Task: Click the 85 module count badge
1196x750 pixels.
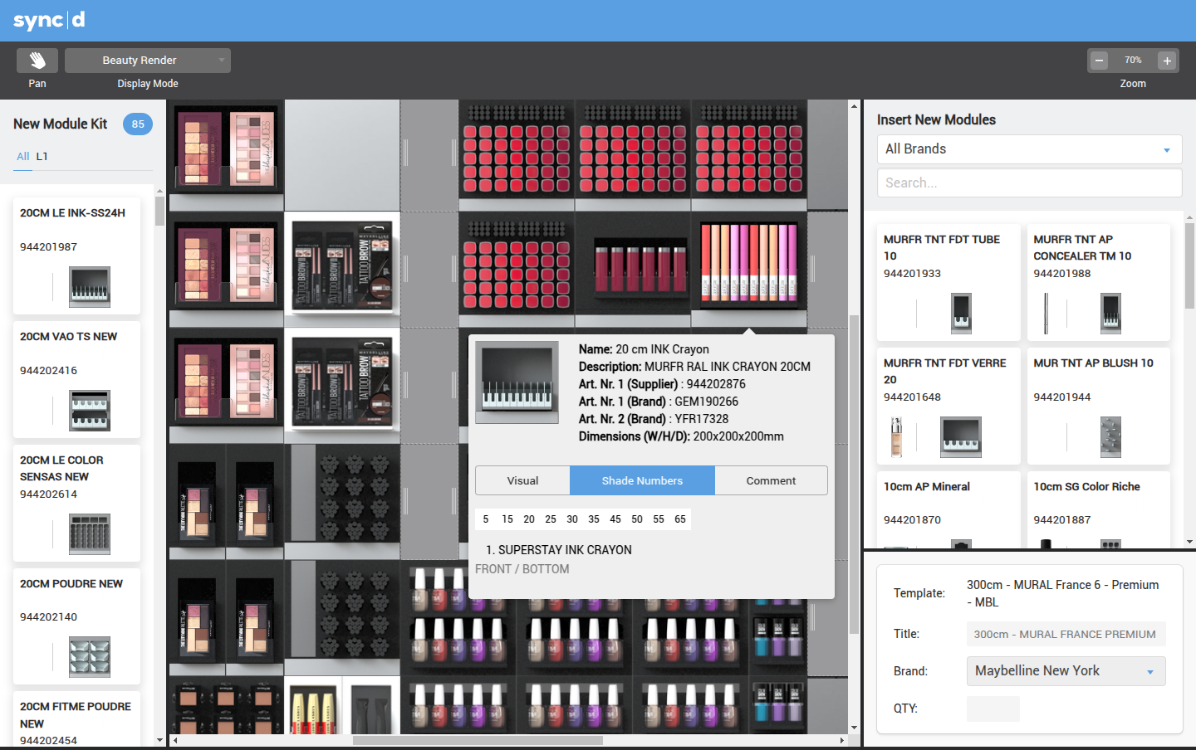Action: [138, 124]
